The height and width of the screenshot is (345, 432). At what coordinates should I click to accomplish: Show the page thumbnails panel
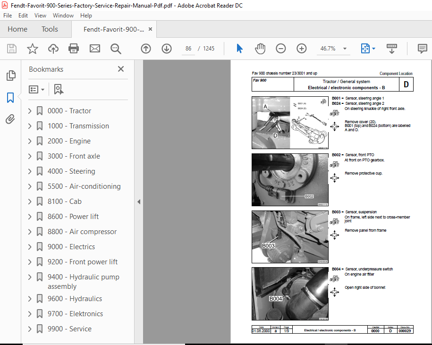coord(11,76)
